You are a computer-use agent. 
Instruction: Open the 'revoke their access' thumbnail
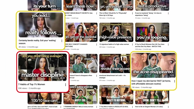[115, 63]
